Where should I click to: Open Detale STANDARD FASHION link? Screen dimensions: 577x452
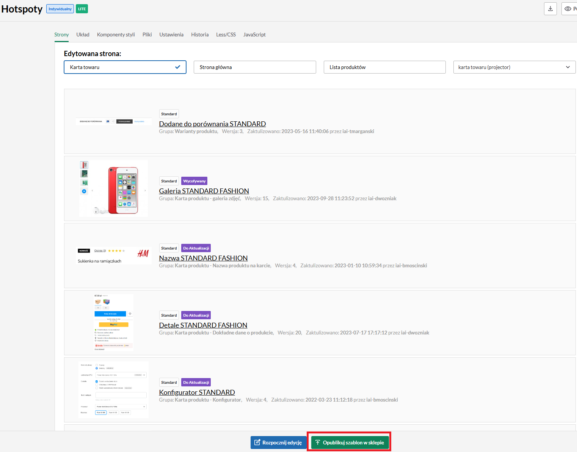coord(203,325)
